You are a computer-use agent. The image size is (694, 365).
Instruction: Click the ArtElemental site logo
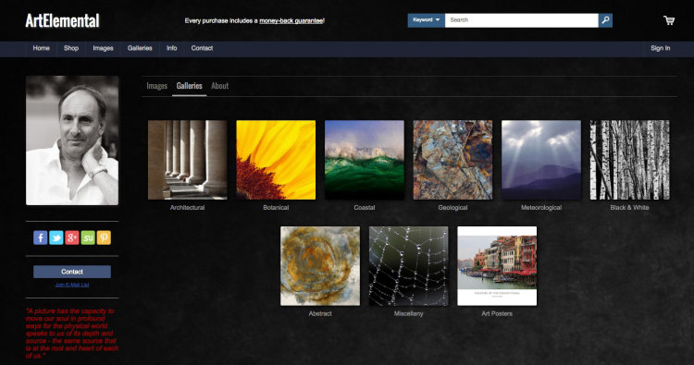coord(62,20)
